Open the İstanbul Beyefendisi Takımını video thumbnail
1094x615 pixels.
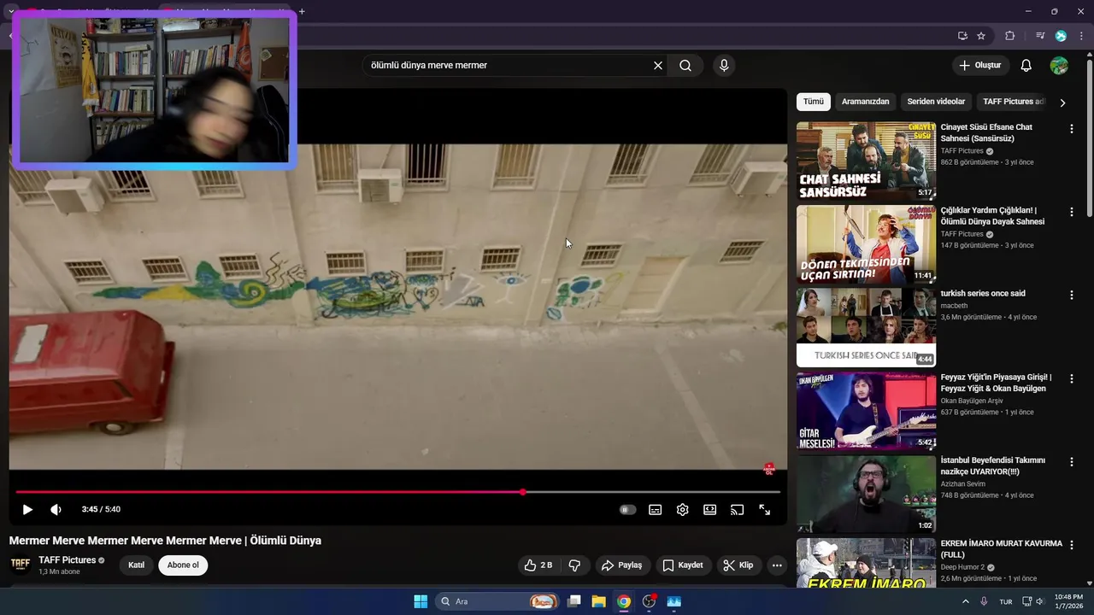[866, 494]
